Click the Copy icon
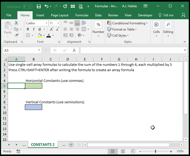This screenshot has width=190, height=156. (x=16, y=29)
